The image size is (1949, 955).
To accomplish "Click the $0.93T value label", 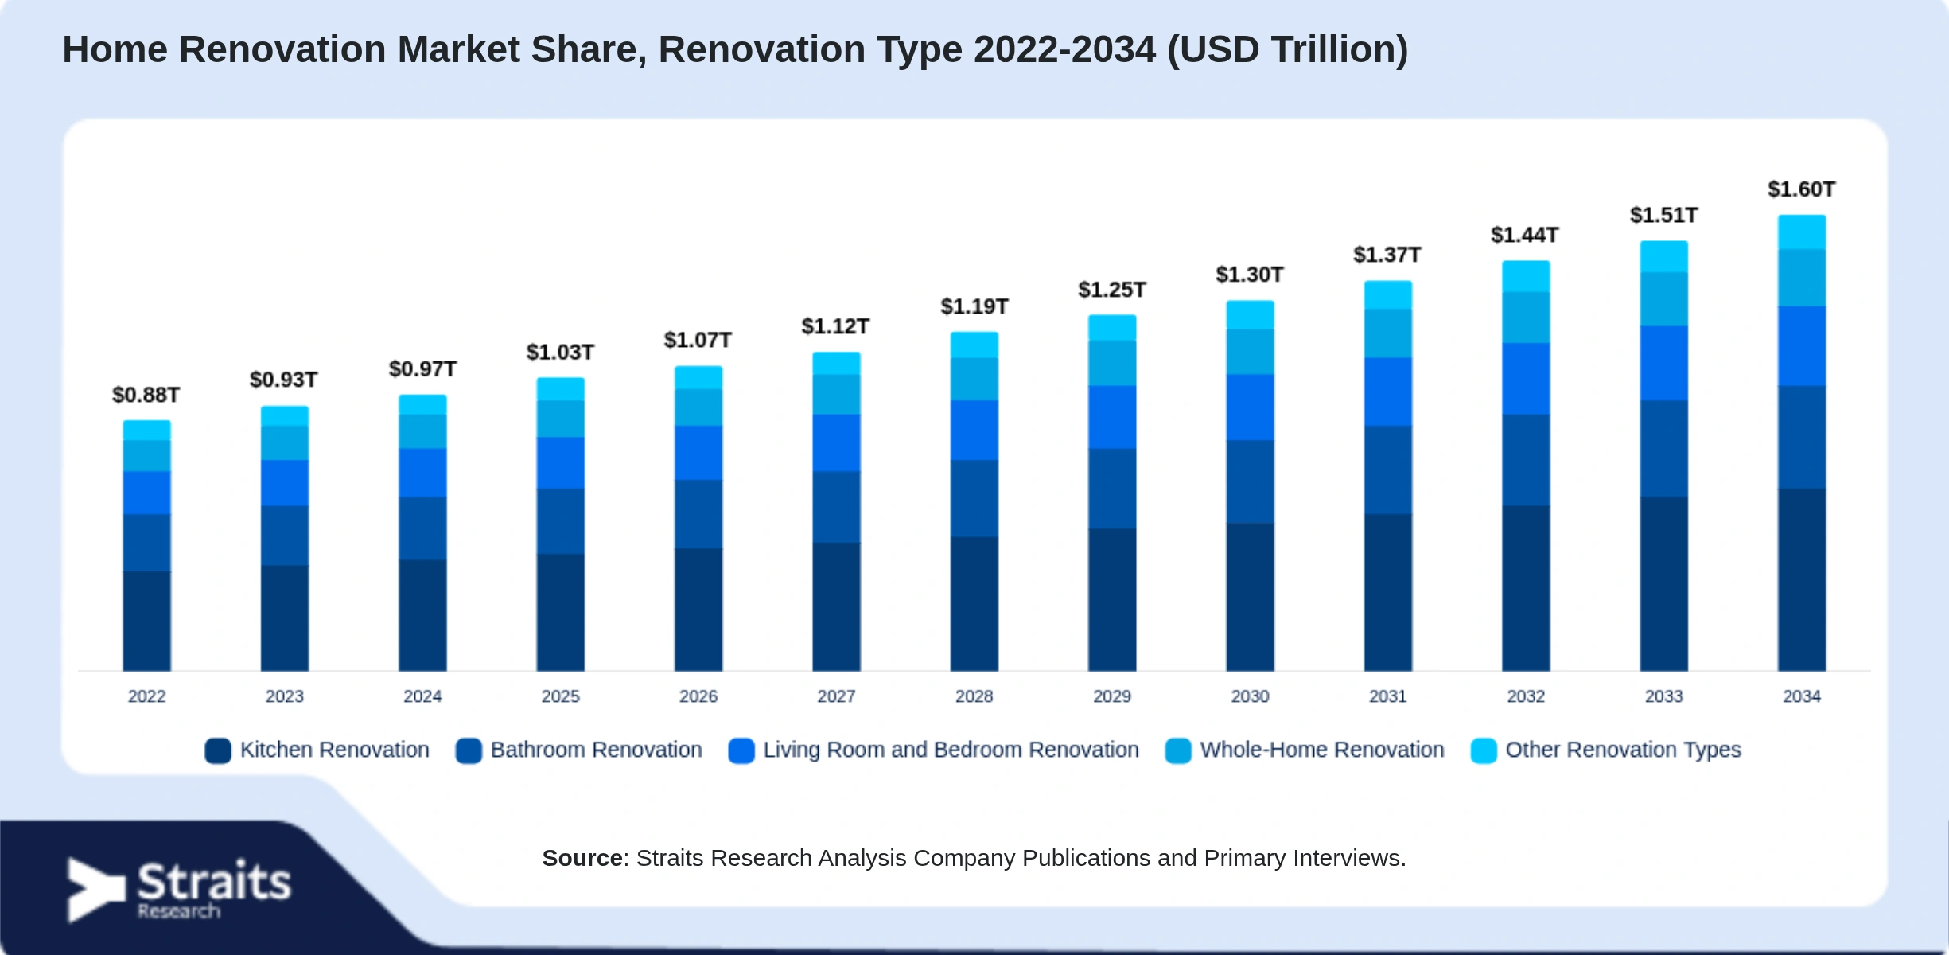I will (284, 380).
